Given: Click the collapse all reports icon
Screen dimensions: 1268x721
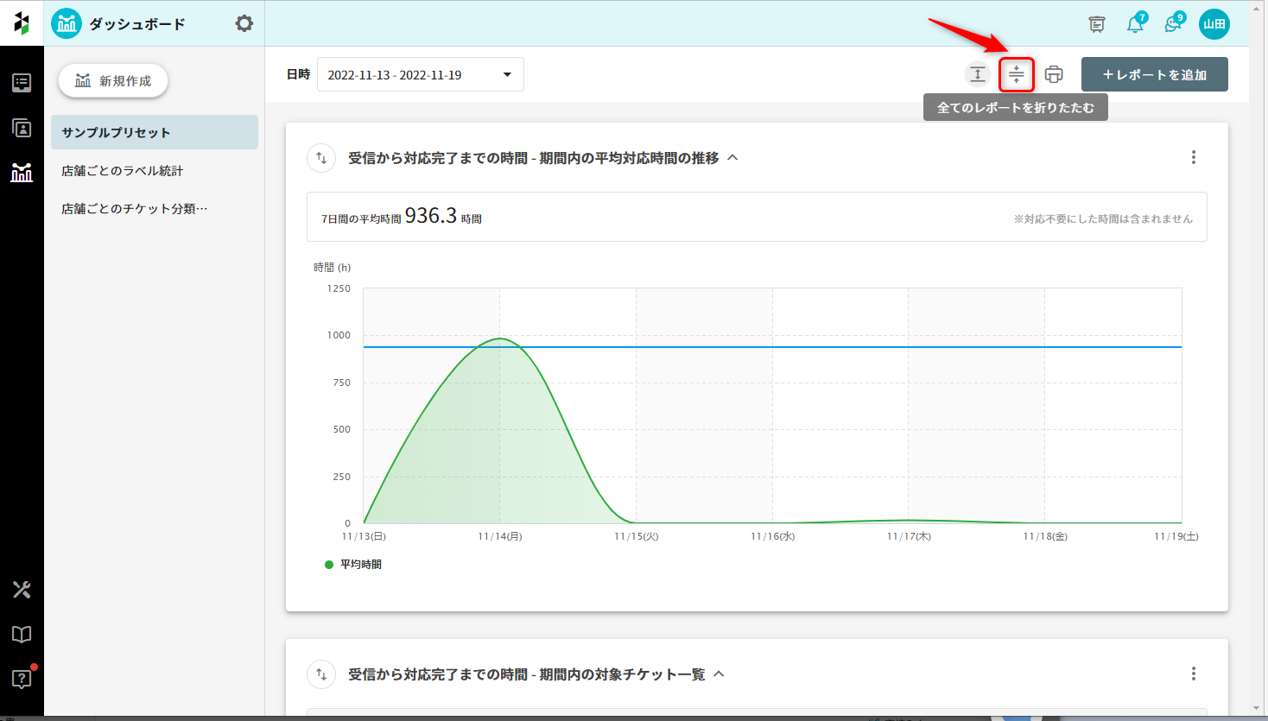Looking at the screenshot, I should pyautogui.click(x=1017, y=75).
